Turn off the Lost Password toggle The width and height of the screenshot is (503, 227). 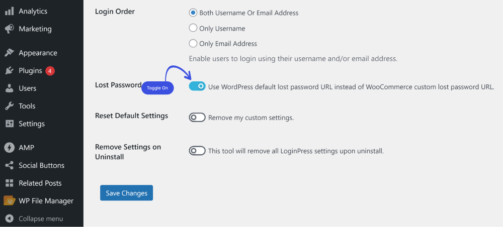point(197,86)
